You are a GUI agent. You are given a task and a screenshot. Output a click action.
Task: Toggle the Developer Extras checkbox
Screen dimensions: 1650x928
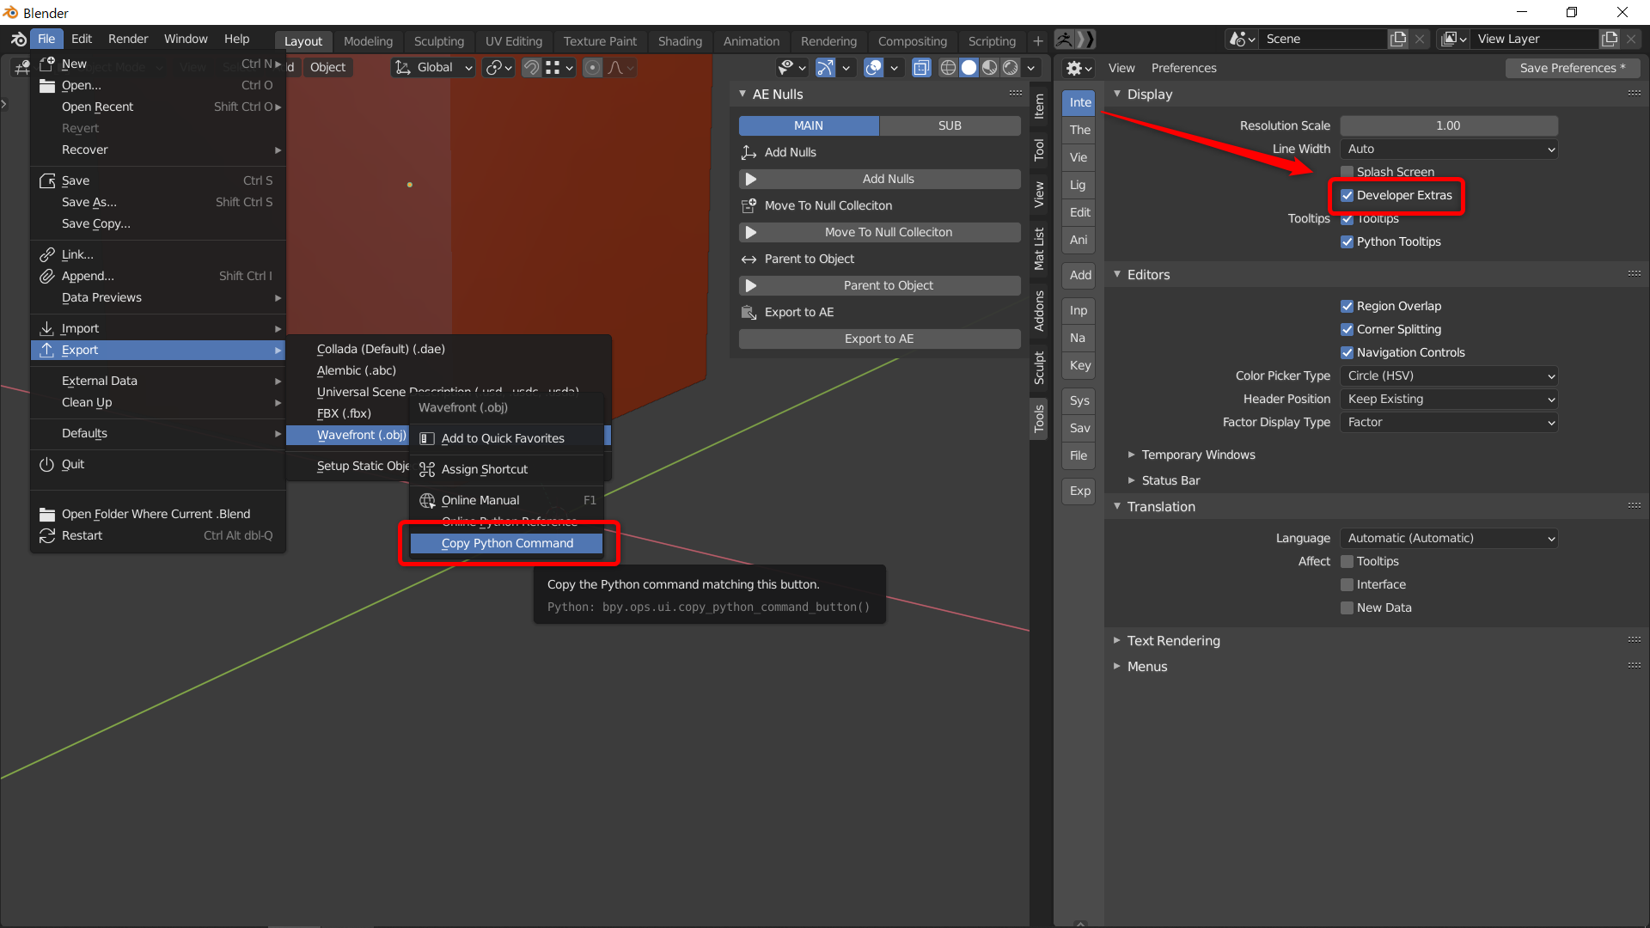[1347, 196]
